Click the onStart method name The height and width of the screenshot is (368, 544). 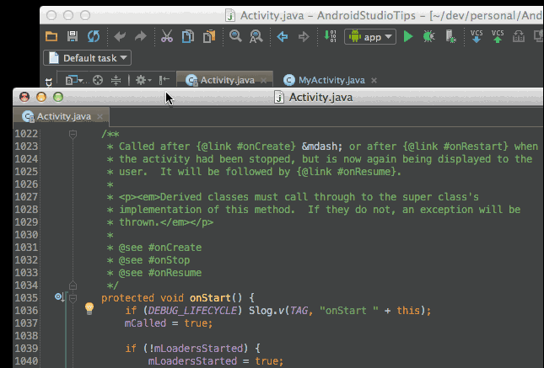coord(210,298)
